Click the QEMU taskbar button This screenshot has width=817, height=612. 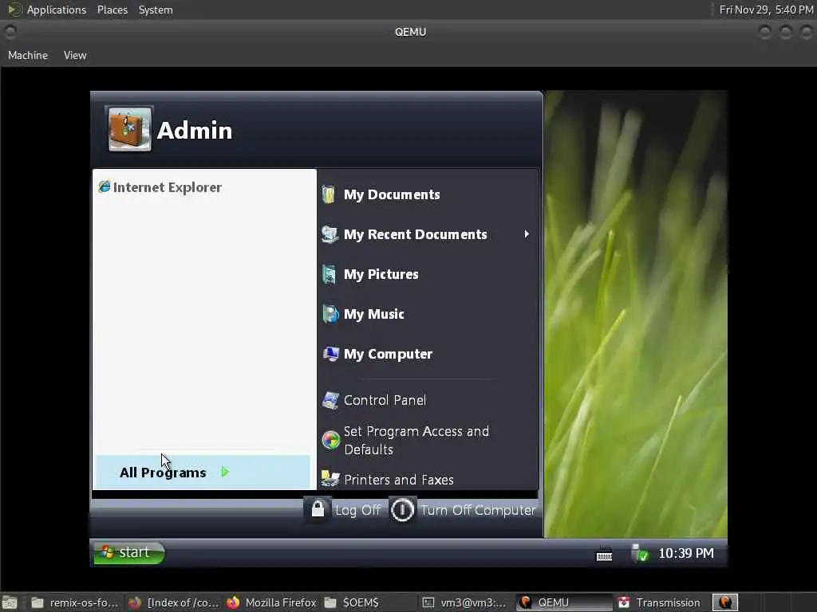click(564, 602)
